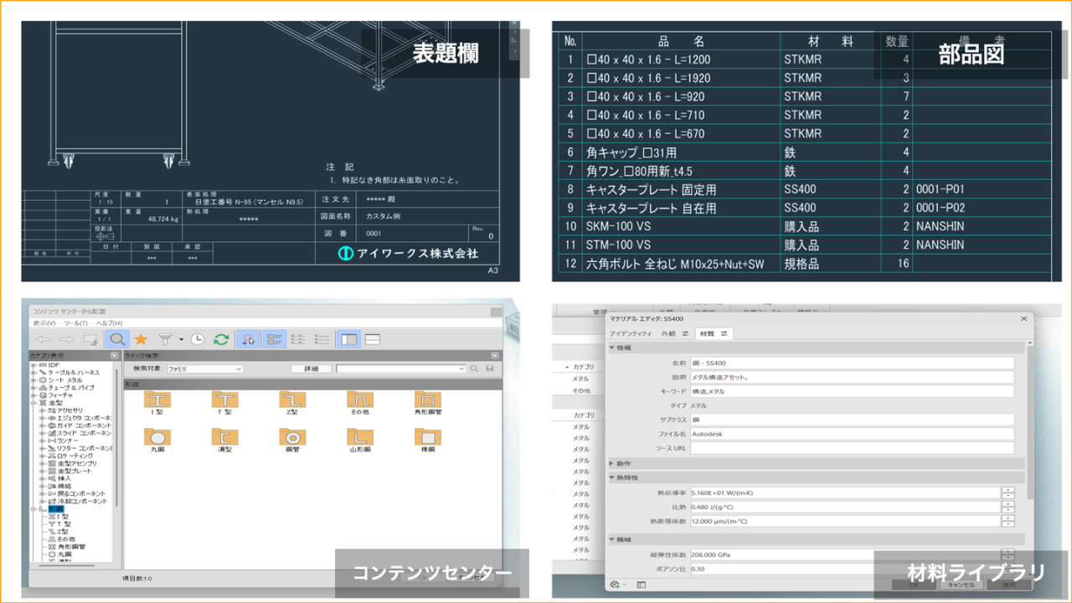Image resolution: width=1072 pixels, height=603 pixels.
Task: Click the forward arrow in Content Center toolbar
Action: [x=67, y=339]
